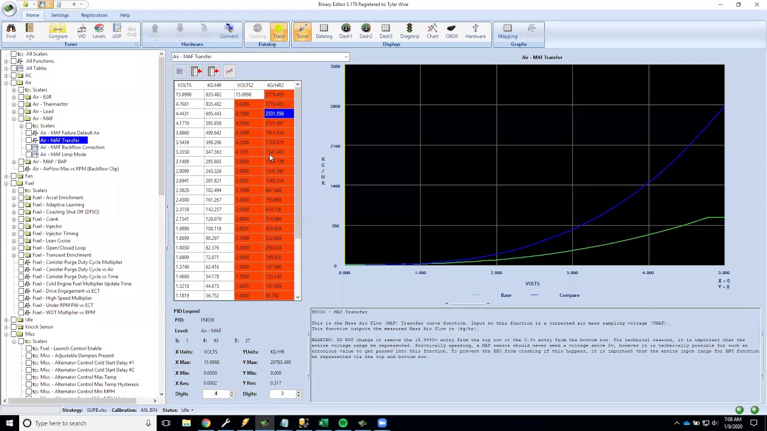Viewport: 767px width, 431px height.
Task: Select Air - AirFlow Max vs RPM item
Action: tap(76, 169)
